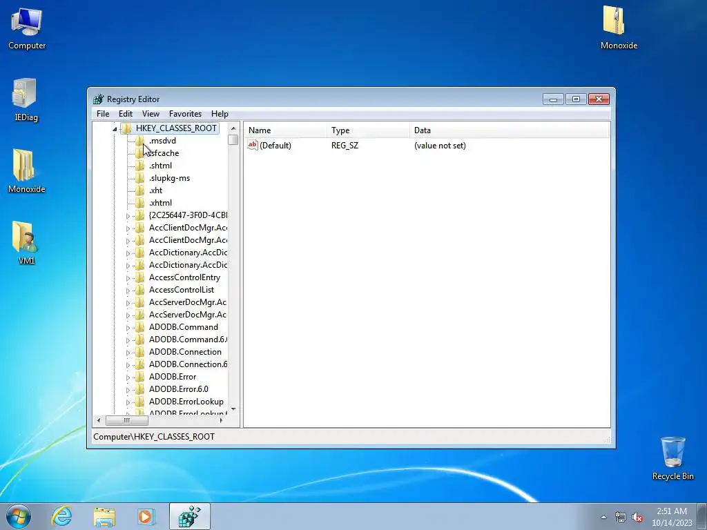The image size is (707, 530).
Task: Launch Internet Explorer from taskbar
Action: [61, 516]
